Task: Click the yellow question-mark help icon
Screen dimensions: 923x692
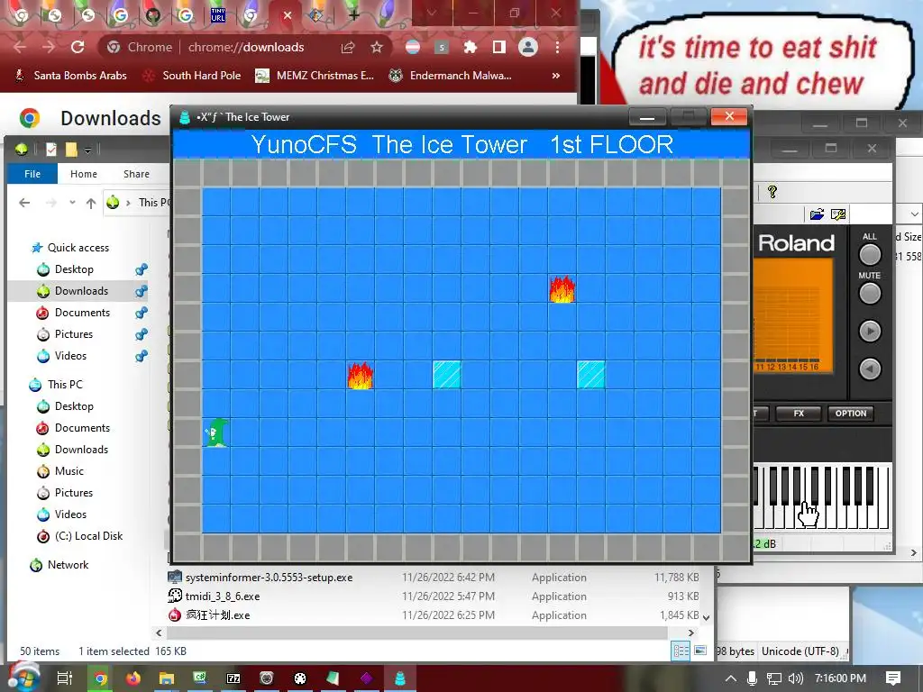Action: click(772, 192)
